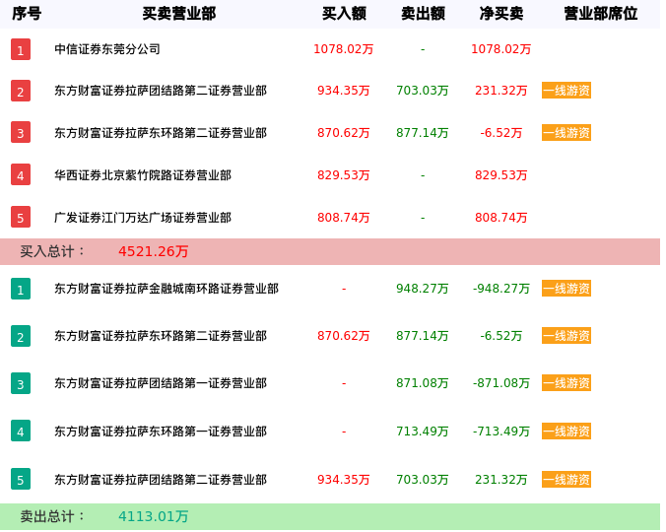
Task: Select the red rank 5 badge
Action: [21, 218]
